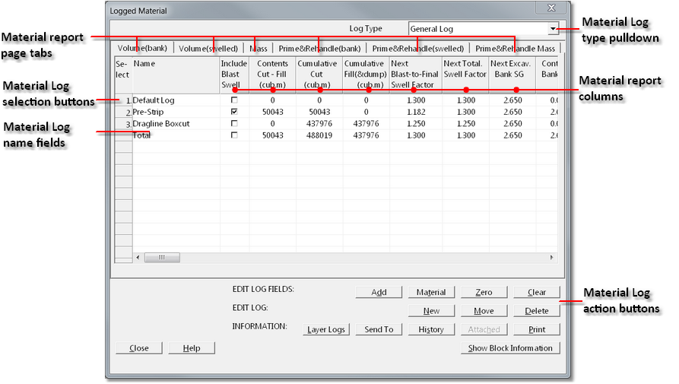Screen dimensions: 679x384
Task: Click the Se-lect column header
Action: (123, 75)
